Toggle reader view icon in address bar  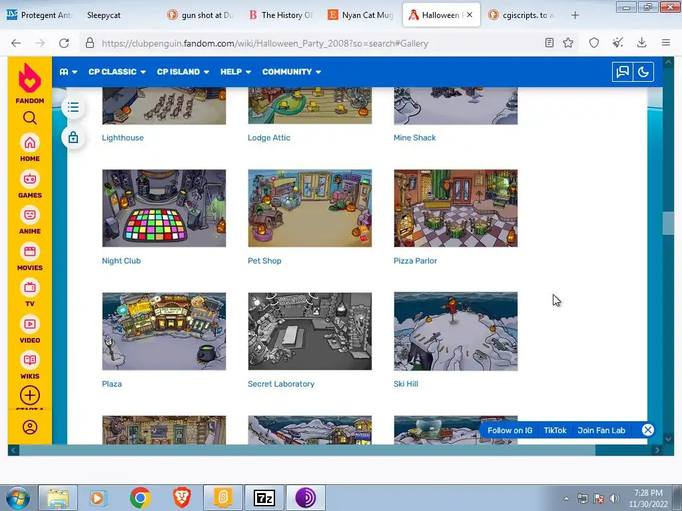549,43
